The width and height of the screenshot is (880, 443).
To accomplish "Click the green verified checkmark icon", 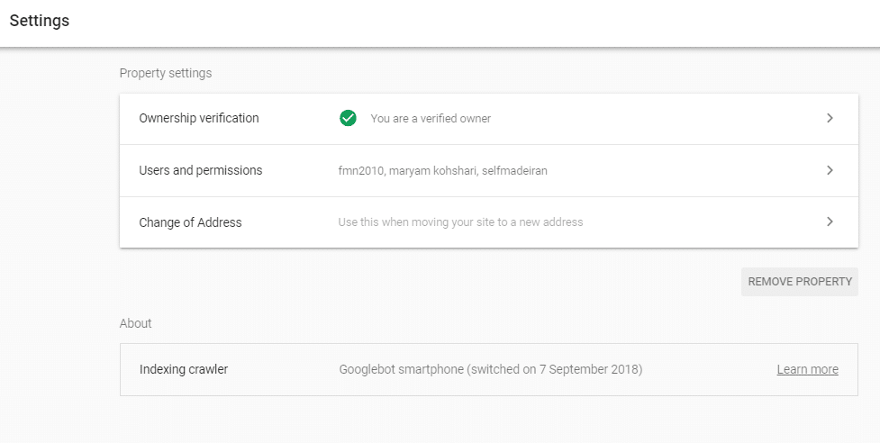I will pyautogui.click(x=348, y=118).
